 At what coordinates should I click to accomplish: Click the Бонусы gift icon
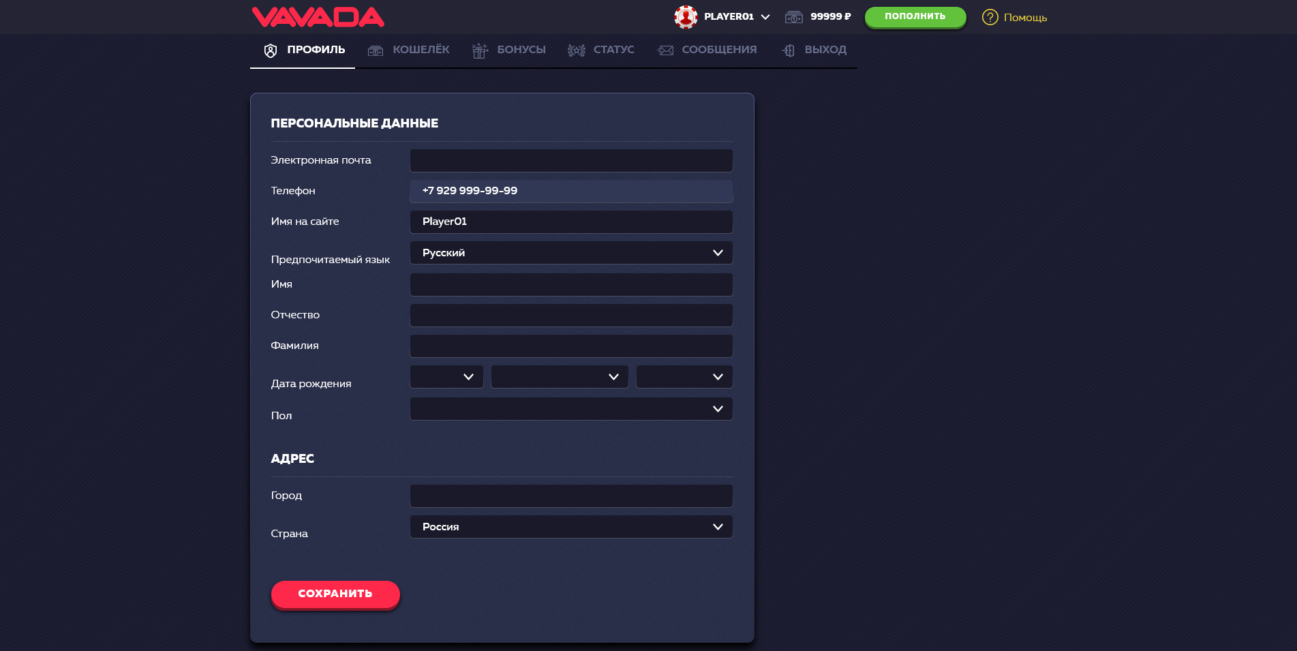480,50
